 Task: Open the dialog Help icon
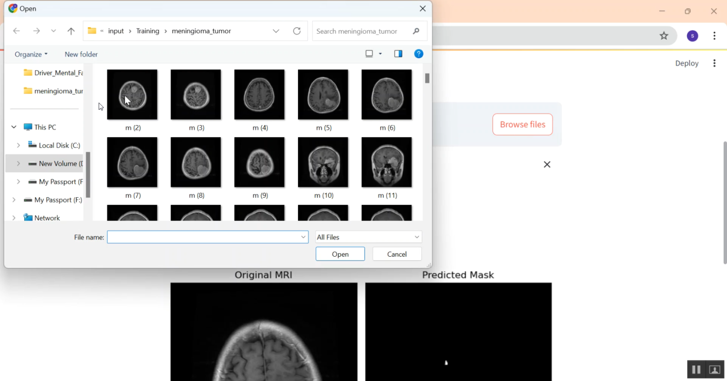[x=419, y=54]
